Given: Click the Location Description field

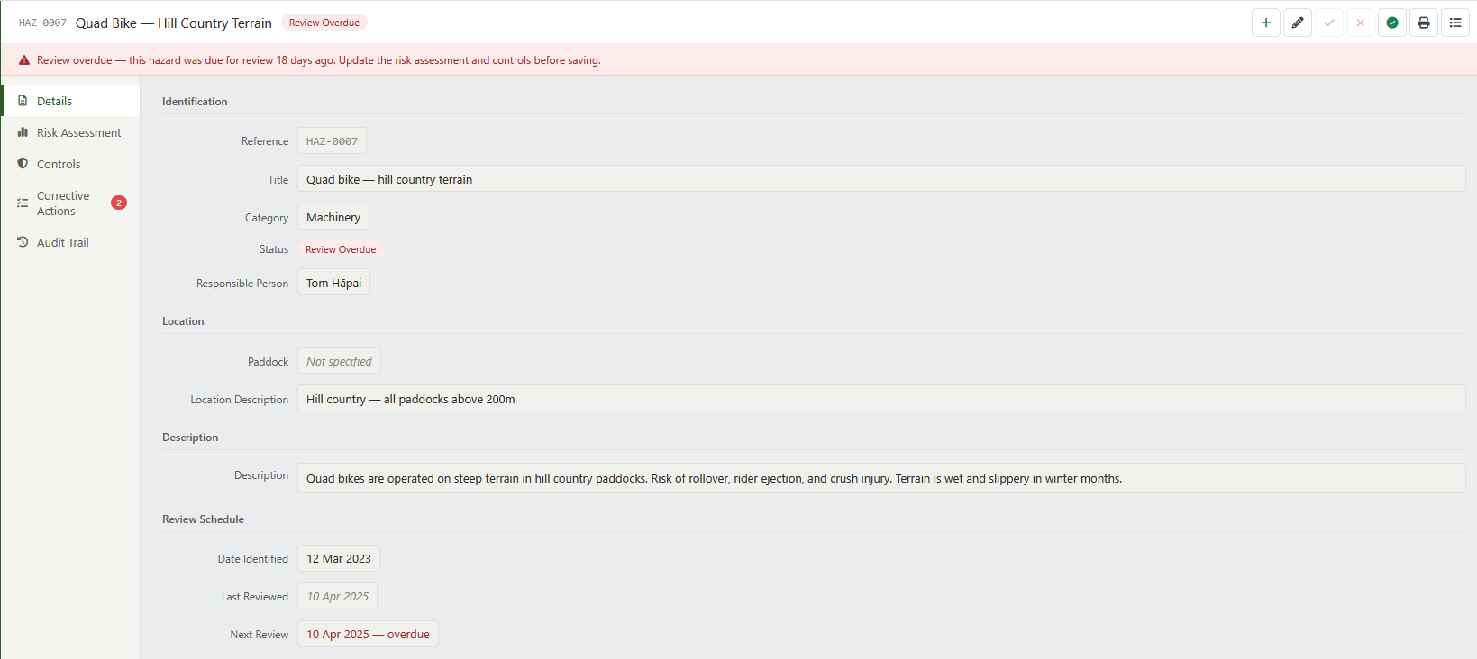Looking at the screenshot, I should 881,399.
